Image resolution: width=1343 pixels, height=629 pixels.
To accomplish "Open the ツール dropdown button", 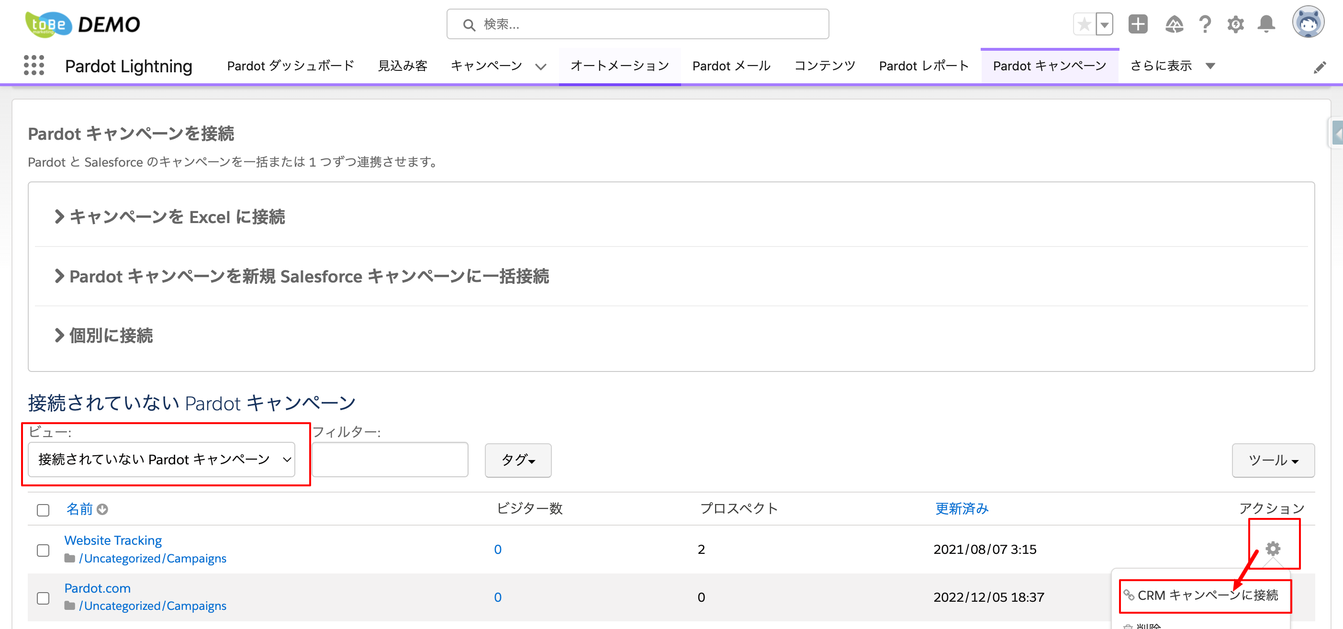I will click(x=1273, y=460).
